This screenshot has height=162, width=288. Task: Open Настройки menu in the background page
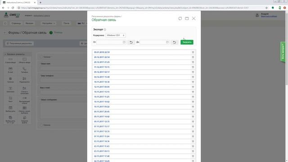[x=49, y=23]
